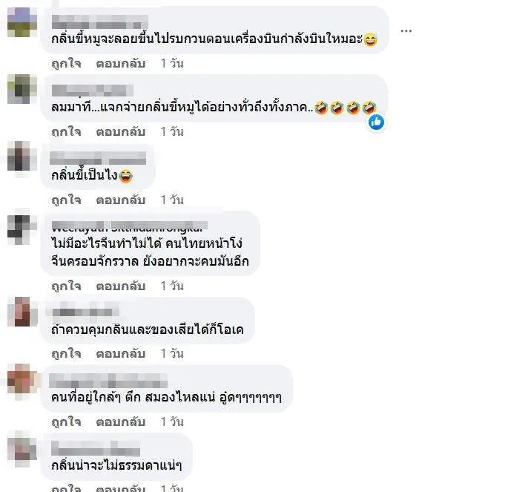Reply to 'ถ้าควบคุมกลิ่นและของเสียได้ก็โอเค' comment
This screenshot has width=508, height=492.
[121, 353]
